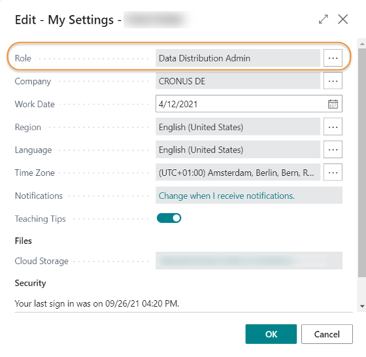Click the Time Zone field value
366x357 pixels.
point(238,173)
